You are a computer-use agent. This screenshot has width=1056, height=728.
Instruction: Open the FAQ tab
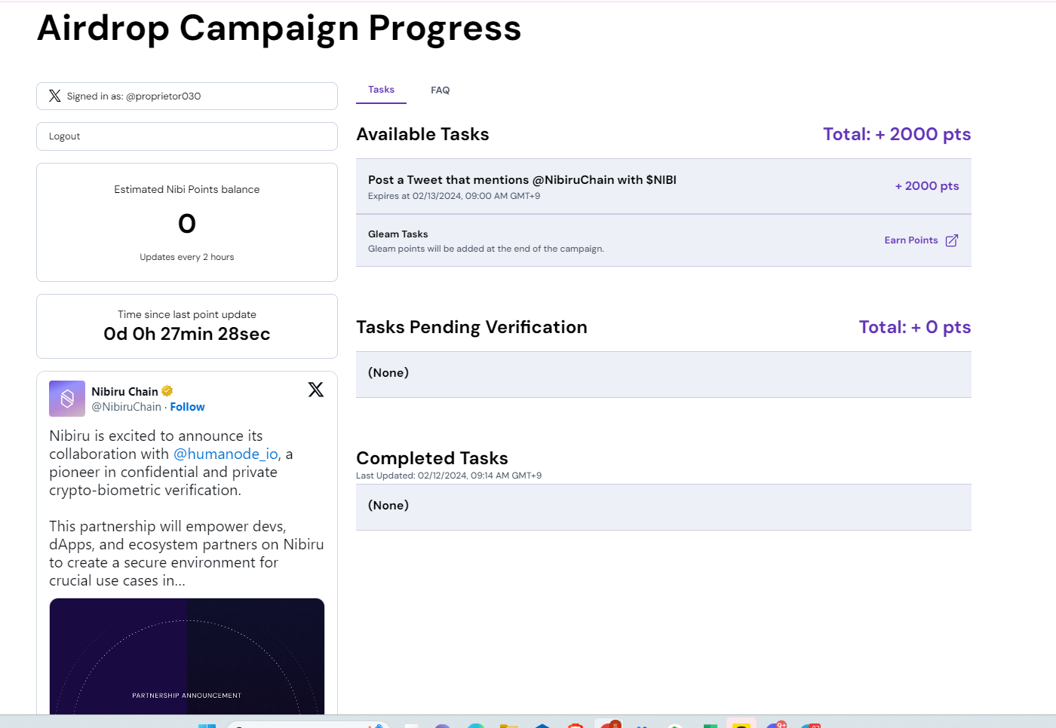click(x=441, y=90)
